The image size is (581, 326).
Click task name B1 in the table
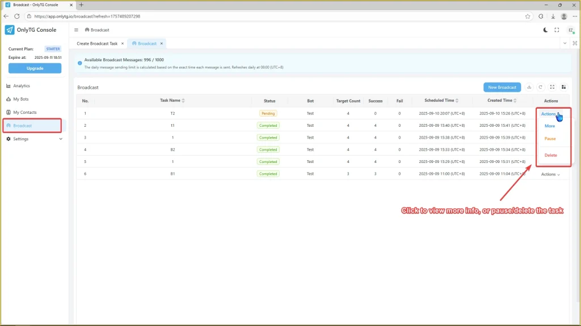(172, 174)
